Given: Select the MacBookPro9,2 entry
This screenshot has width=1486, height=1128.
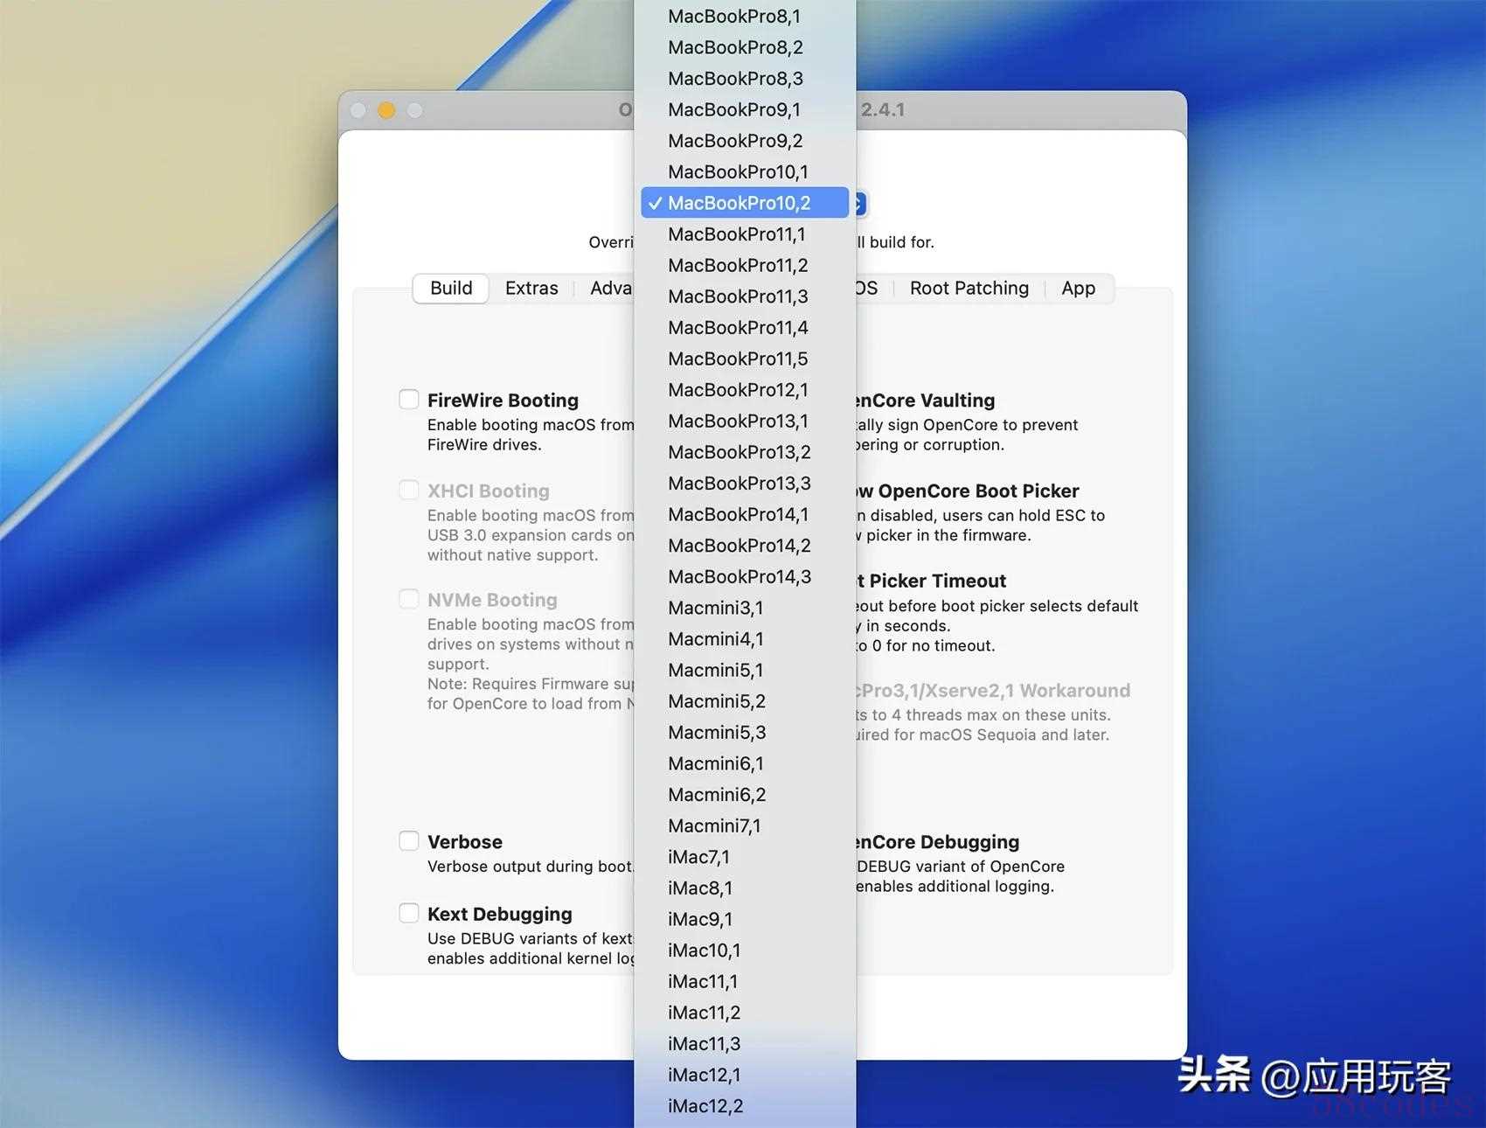Looking at the screenshot, I should [745, 141].
